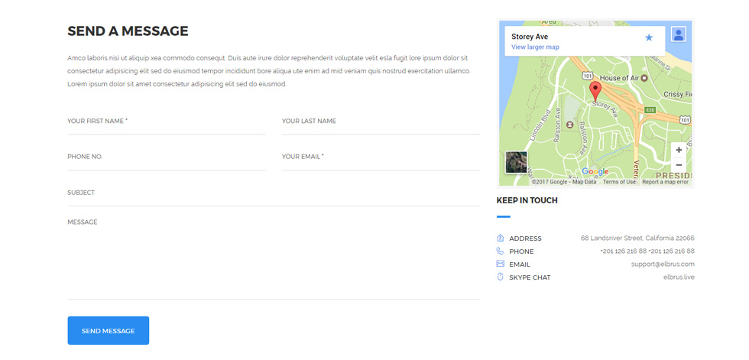Click the Lincoln Blvd street label on map
Screen dimensions: 749x360
coord(540,126)
